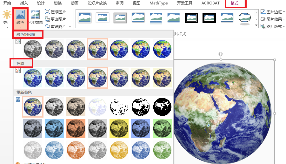This screenshot has width=286, height=164.
Task: Open the 图片边框 picture border menu
Action: (x=272, y=12)
